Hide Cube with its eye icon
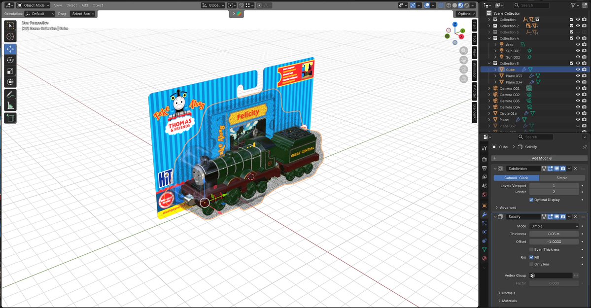Viewport: 591px width, 308px height. pyautogui.click(x=578, y=70)
